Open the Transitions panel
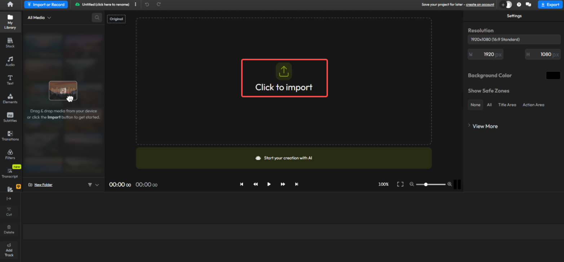Image resolution: width=564 pixels, height=262 pixels. [x=10, y=136]
